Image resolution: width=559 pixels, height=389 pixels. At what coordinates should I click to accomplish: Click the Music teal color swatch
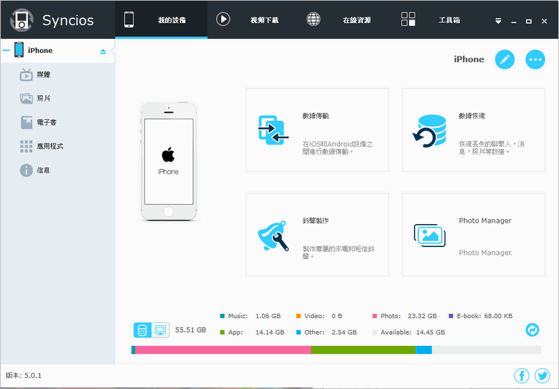coord(222,316)
